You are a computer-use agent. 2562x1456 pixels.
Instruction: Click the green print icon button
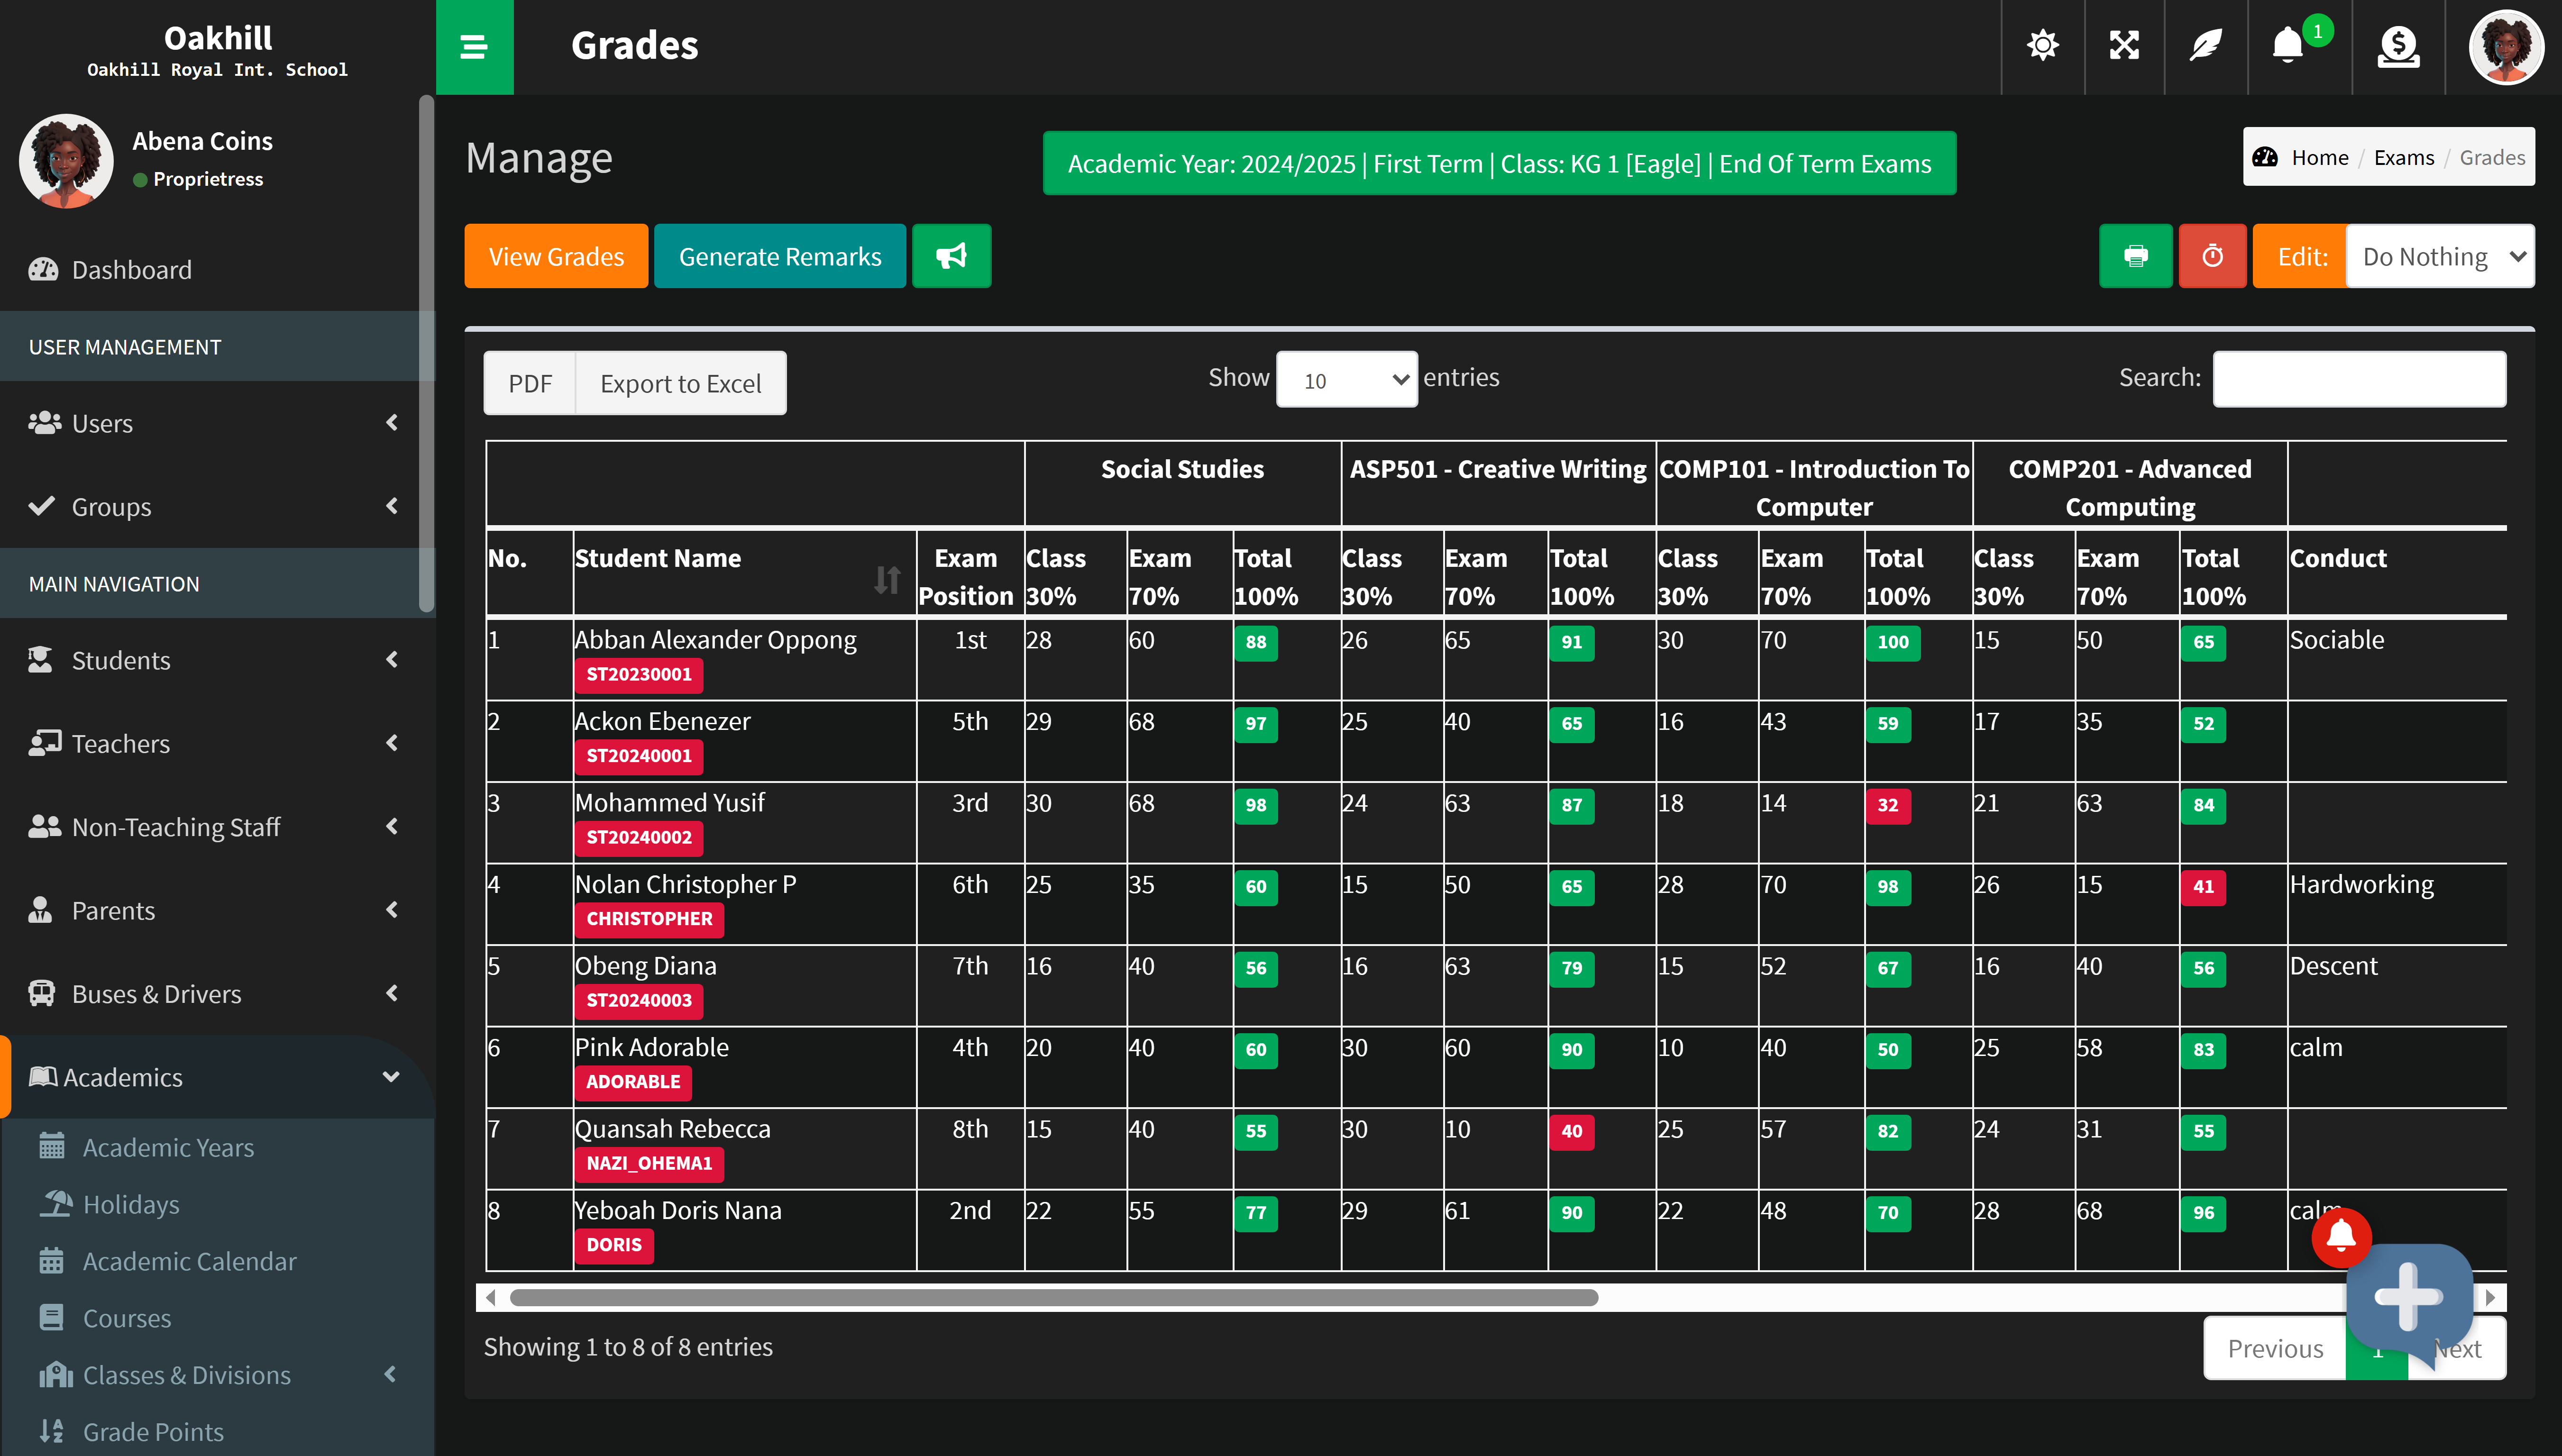pos(2135,256)
